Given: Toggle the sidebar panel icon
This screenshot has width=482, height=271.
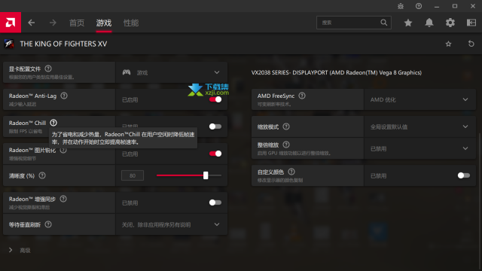Looking at the screenshot, I should click(471, 23).
